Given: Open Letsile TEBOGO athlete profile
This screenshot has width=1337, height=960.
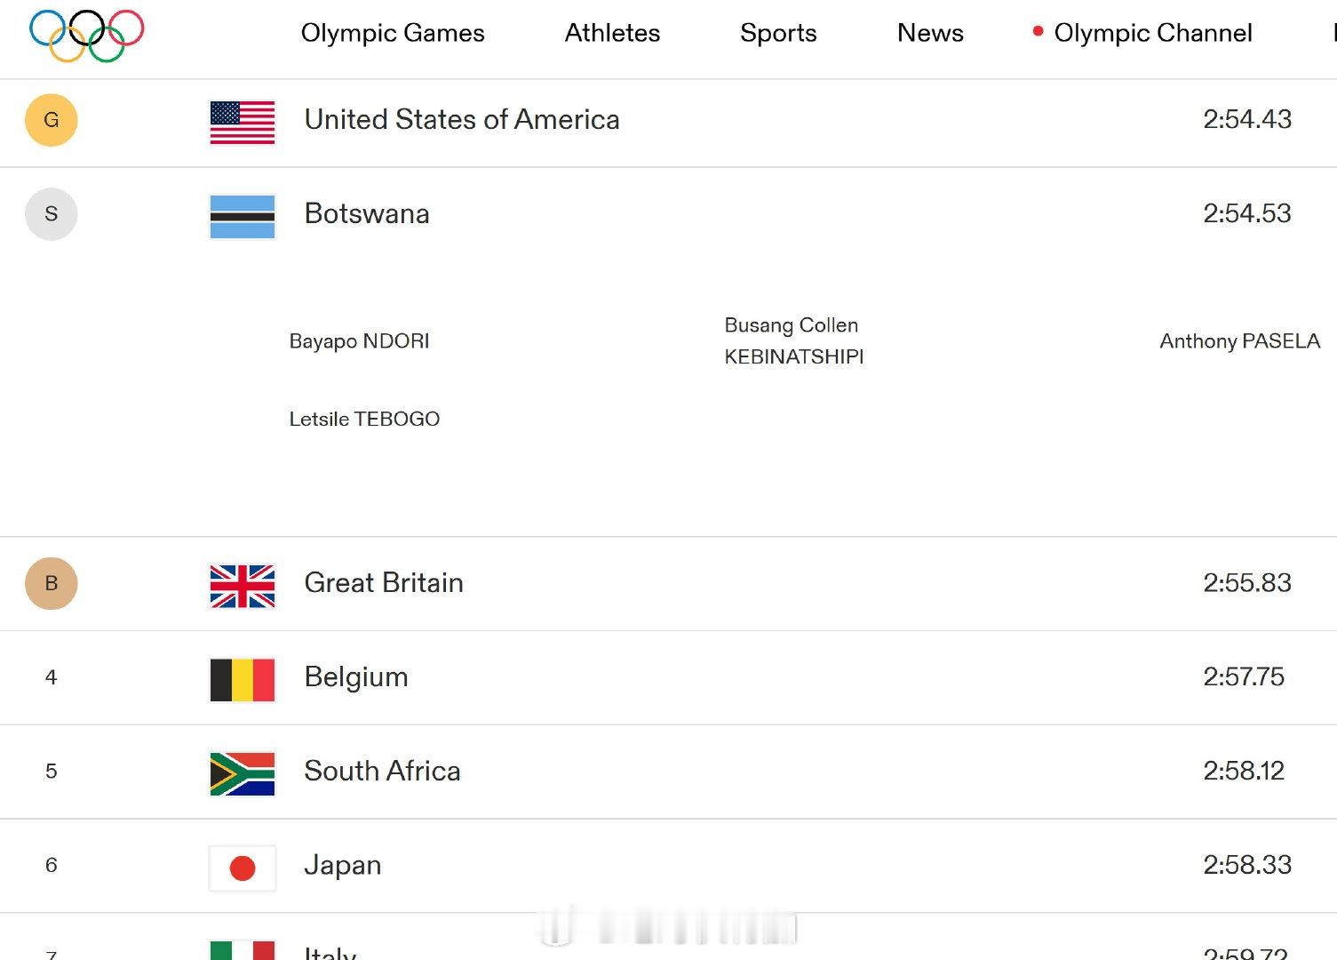Looking at the screenshot, I should [364, 419].
